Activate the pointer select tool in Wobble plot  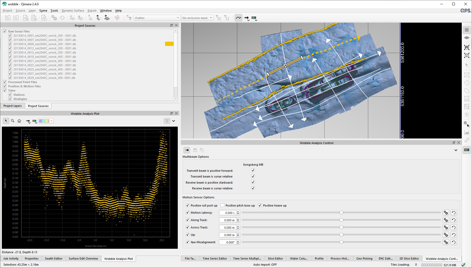(6, 121)
